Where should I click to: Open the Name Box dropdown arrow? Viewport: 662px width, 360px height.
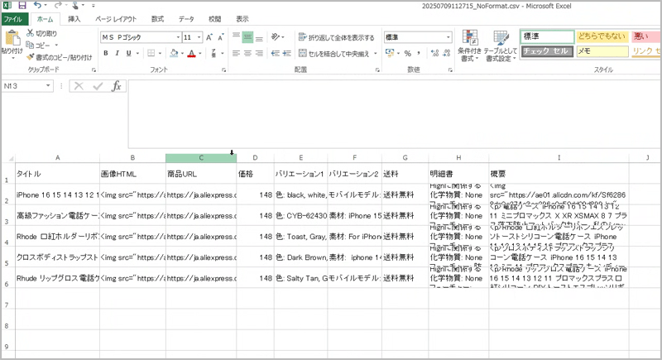click(48, 86)
